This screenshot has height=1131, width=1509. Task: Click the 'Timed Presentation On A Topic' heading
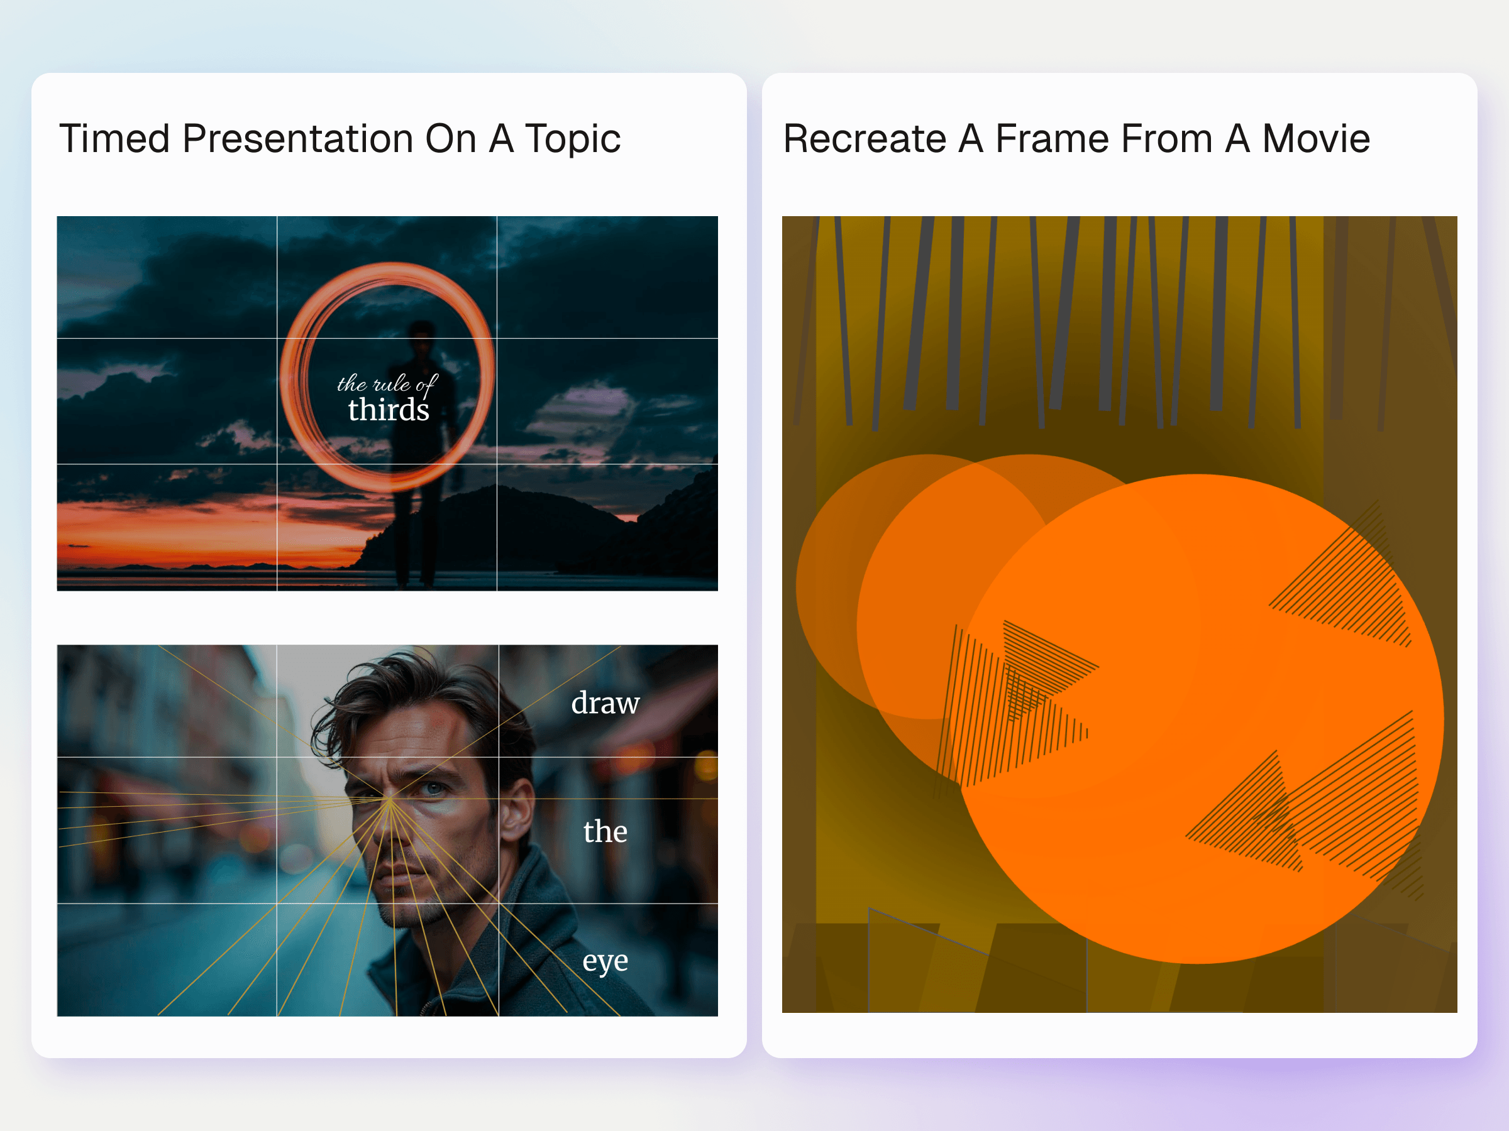[340, 139]
